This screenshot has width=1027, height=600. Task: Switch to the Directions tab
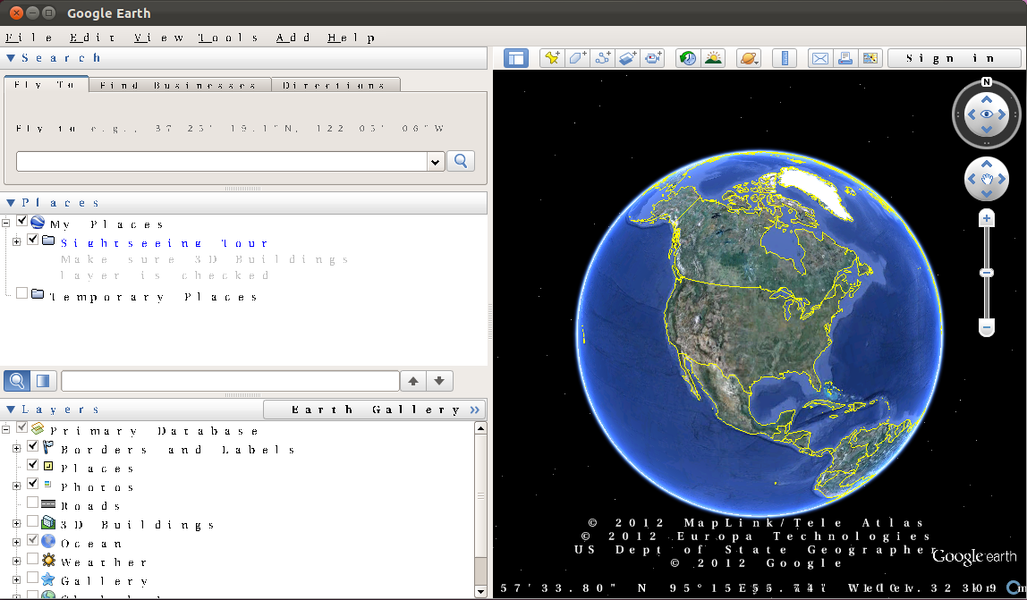click(x=335, y=85)
